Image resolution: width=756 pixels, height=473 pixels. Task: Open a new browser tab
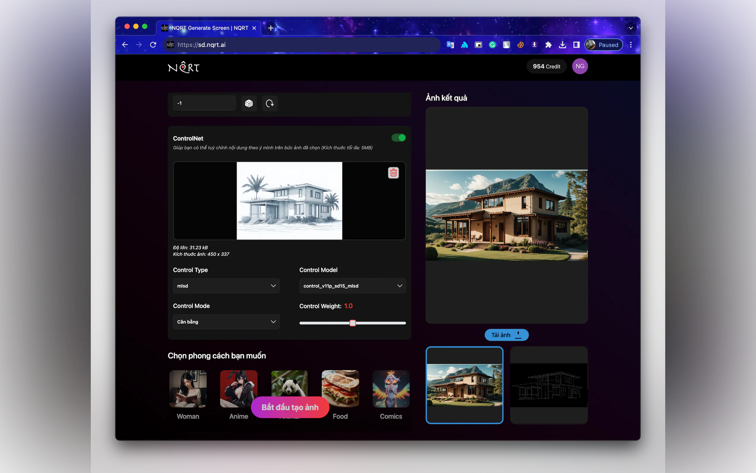tap(271, 28)
